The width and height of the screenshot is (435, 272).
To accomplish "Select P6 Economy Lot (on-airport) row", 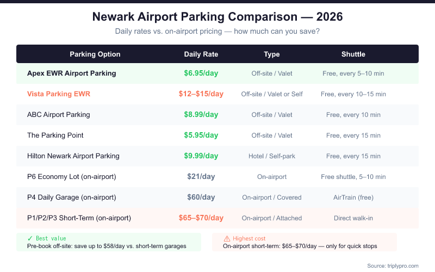I will 71,177.
